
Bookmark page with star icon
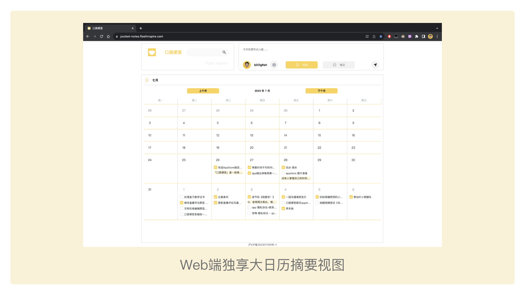pyautogui.click(x=381, y=36)
